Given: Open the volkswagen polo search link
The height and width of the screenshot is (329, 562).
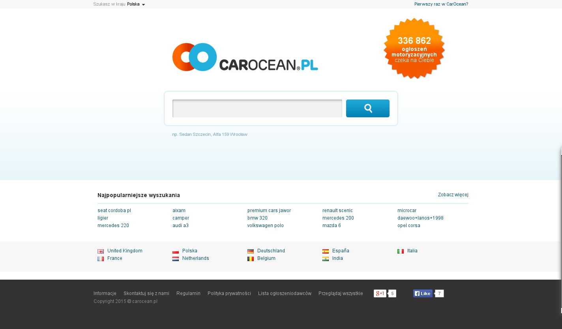Looking at the screenshot, I should pos(266,226).
